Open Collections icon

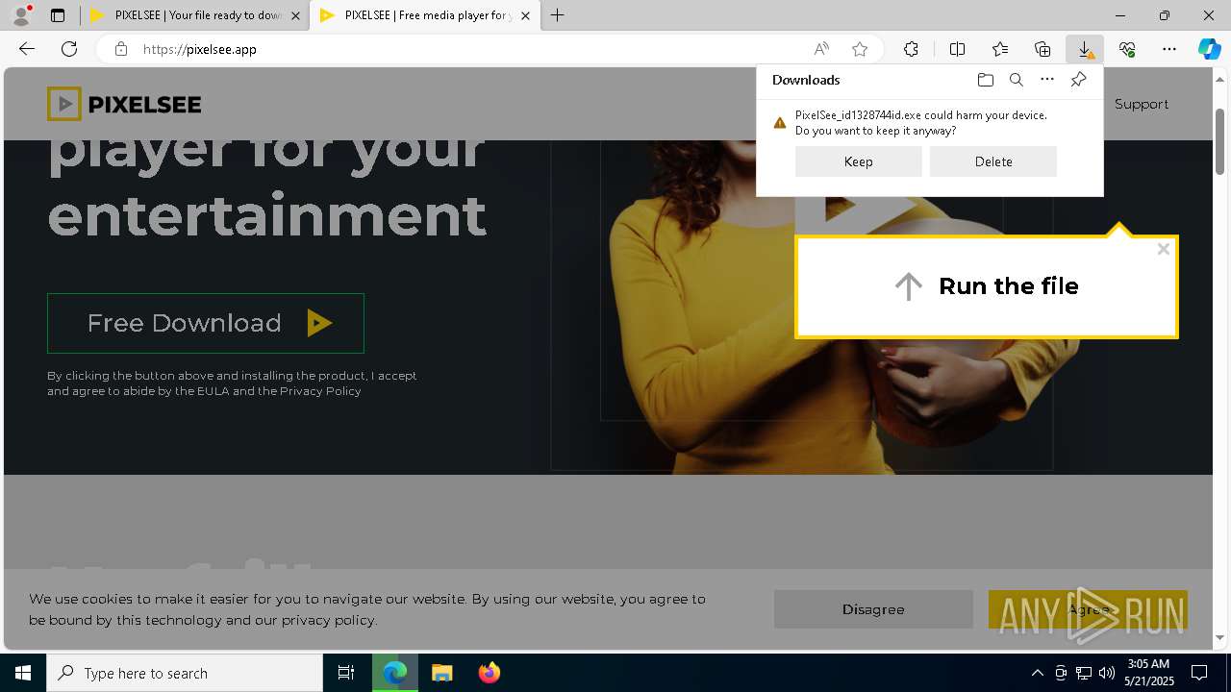tap(1043, 49)
